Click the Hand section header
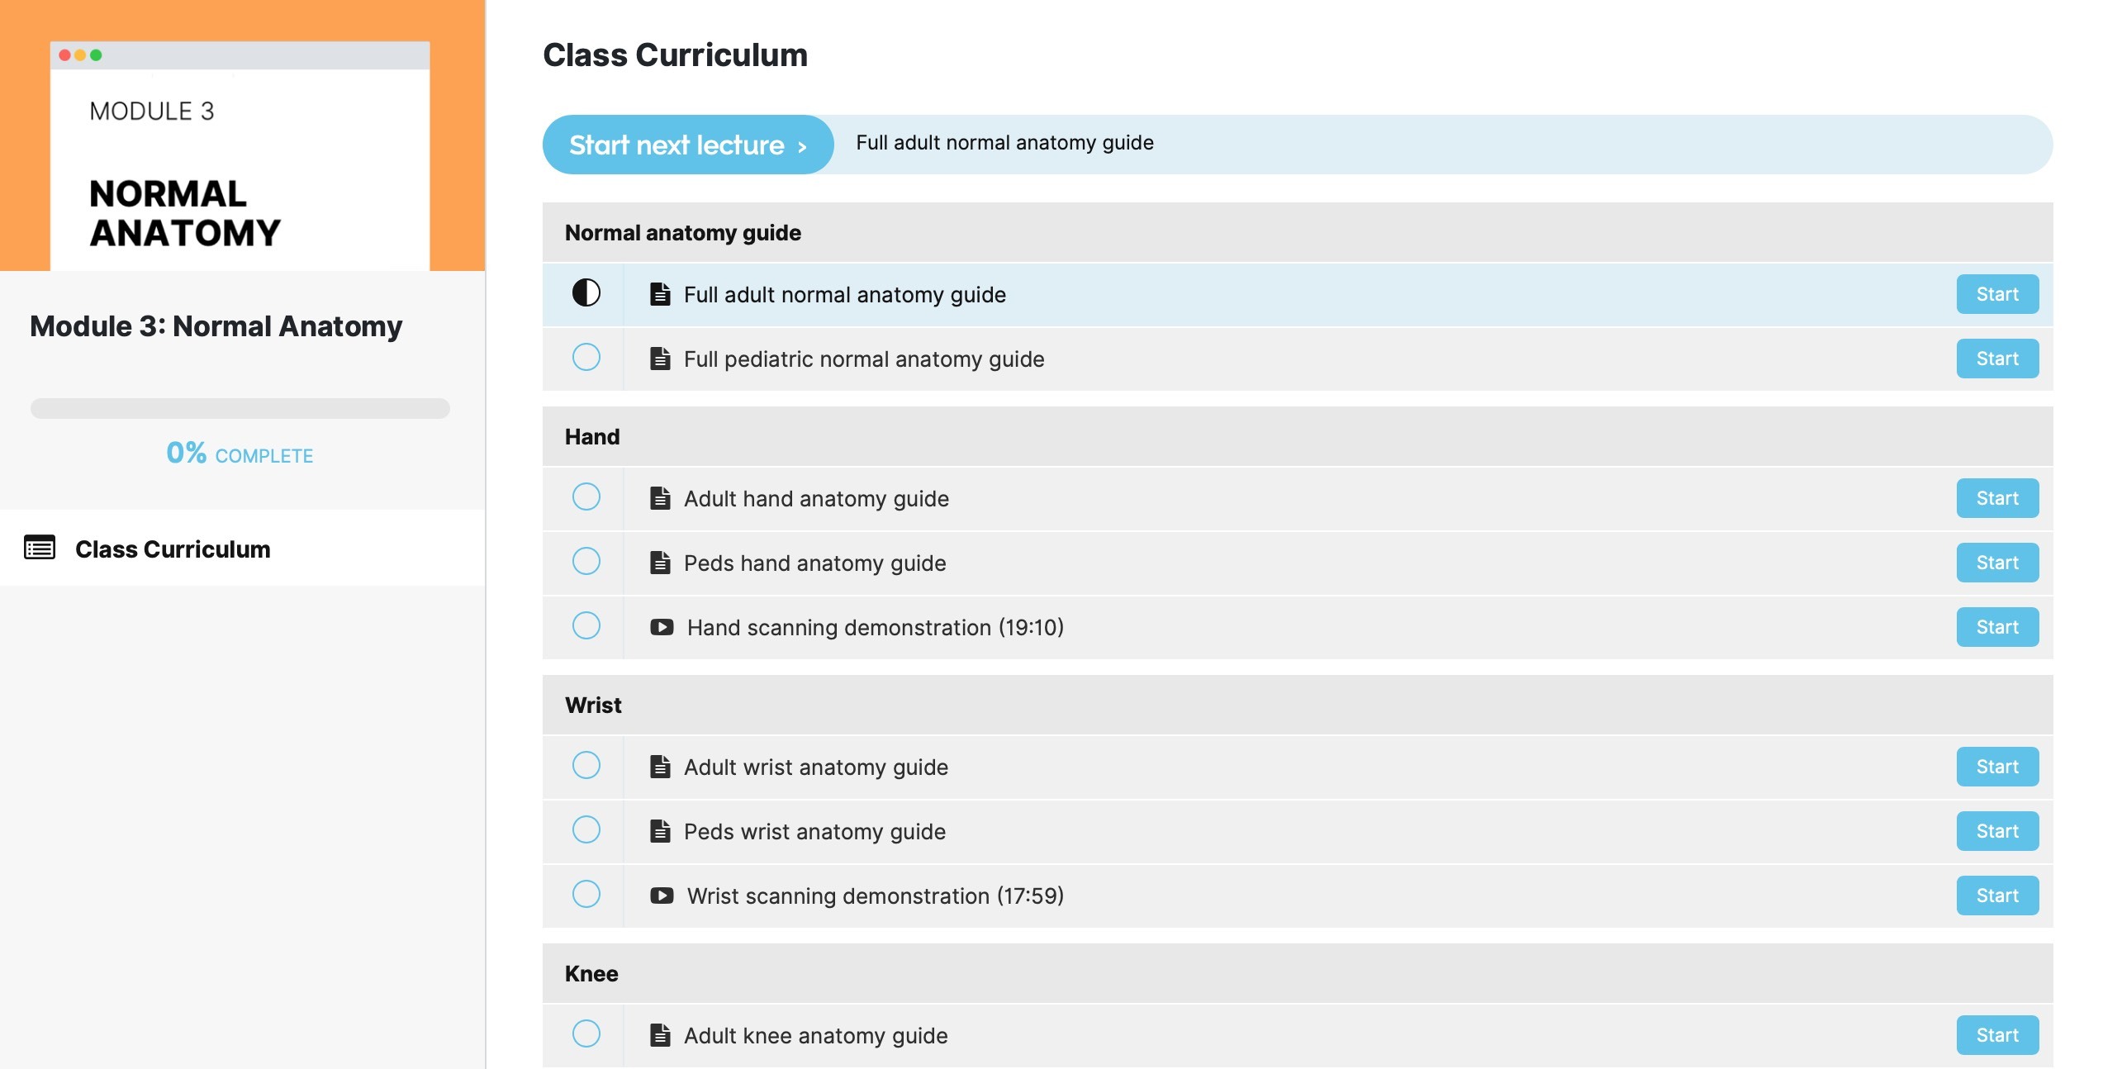This screenshot has width=2103, height=1069. pyautogui.click(x=592, y=437)
